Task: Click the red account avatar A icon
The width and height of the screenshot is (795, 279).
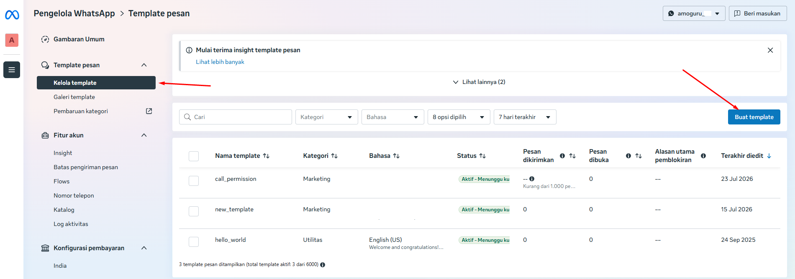Action: point(12,40)
